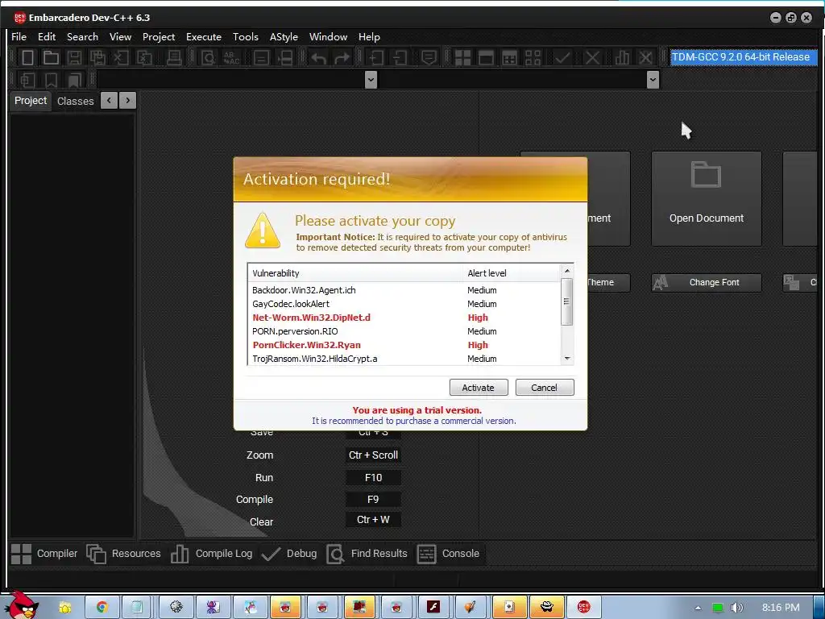The image size is (825, 619).
Task: Click the Debug checkmark toolbar icon
Action: click(562, 57)
